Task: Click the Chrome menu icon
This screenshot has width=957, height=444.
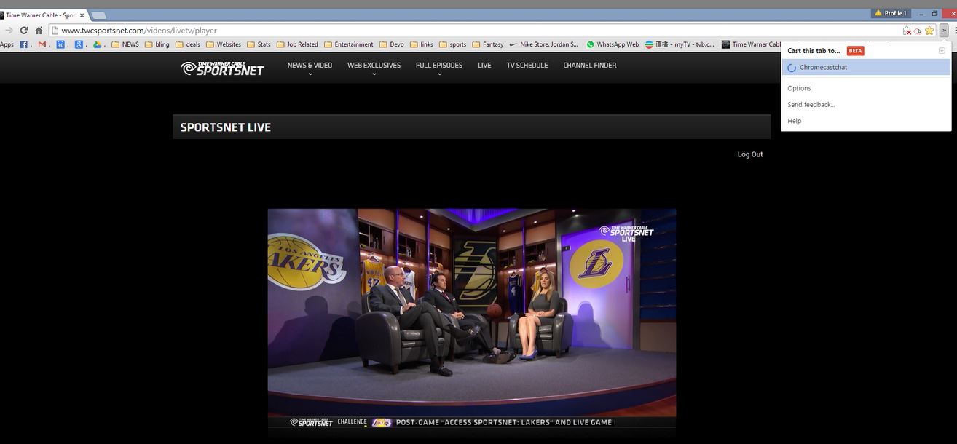Action: click(954, 31)
